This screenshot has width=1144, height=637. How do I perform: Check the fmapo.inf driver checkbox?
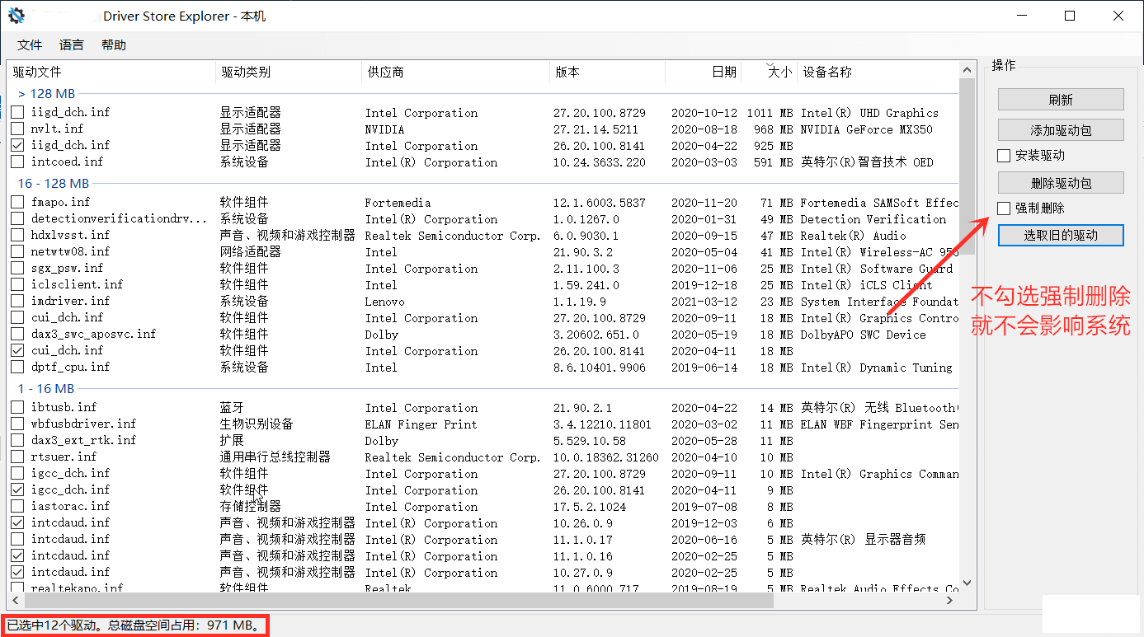point(17,203)
